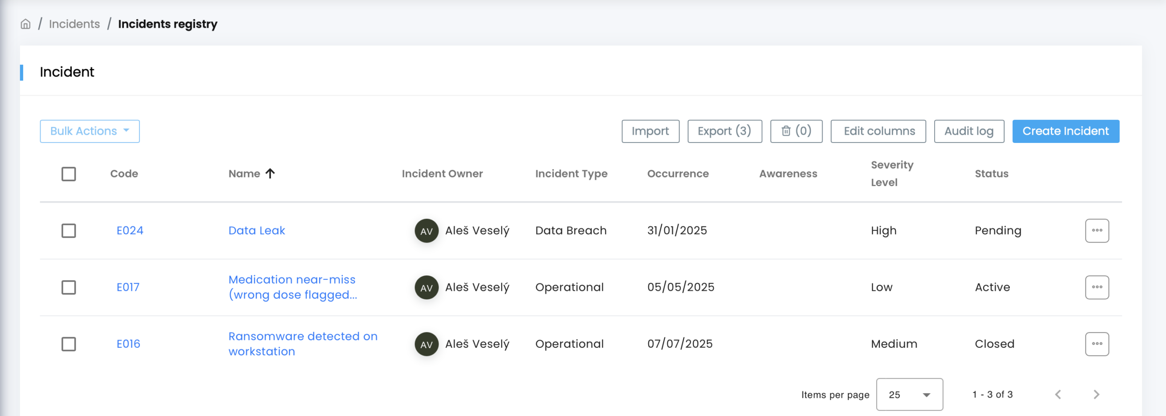This screenshot has height=416, width=1166.
Task: Open the Audit log
Action: point(969,131)
